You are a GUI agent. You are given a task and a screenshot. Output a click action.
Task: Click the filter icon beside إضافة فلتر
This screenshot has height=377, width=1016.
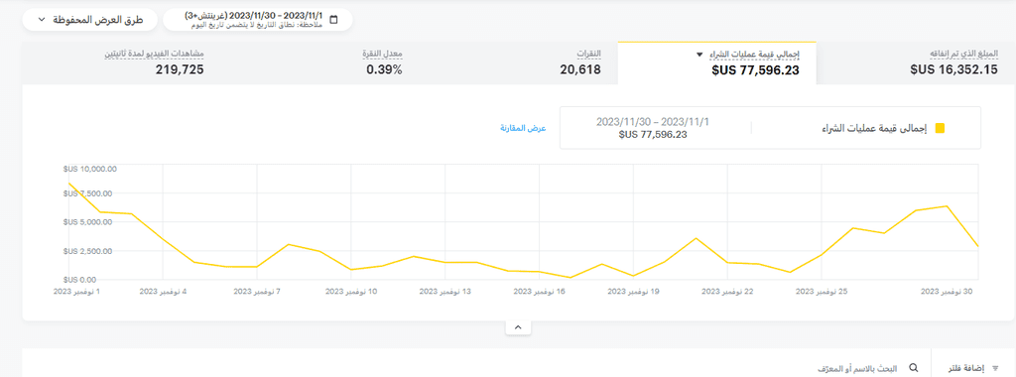995,368
